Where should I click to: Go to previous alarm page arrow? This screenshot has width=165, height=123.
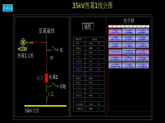point(120,27)
